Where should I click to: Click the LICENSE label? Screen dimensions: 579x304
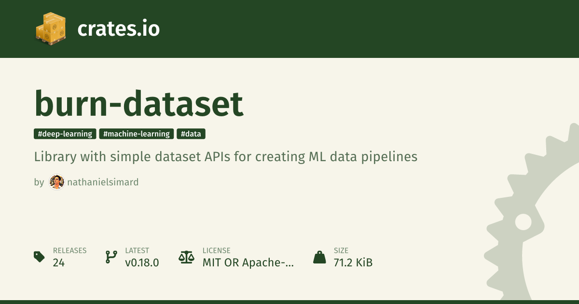coord(217,250)
